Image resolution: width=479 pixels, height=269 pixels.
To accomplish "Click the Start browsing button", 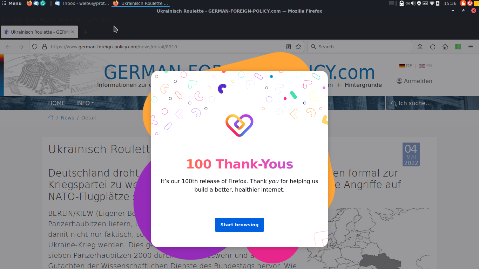I will tap(239, 225).
